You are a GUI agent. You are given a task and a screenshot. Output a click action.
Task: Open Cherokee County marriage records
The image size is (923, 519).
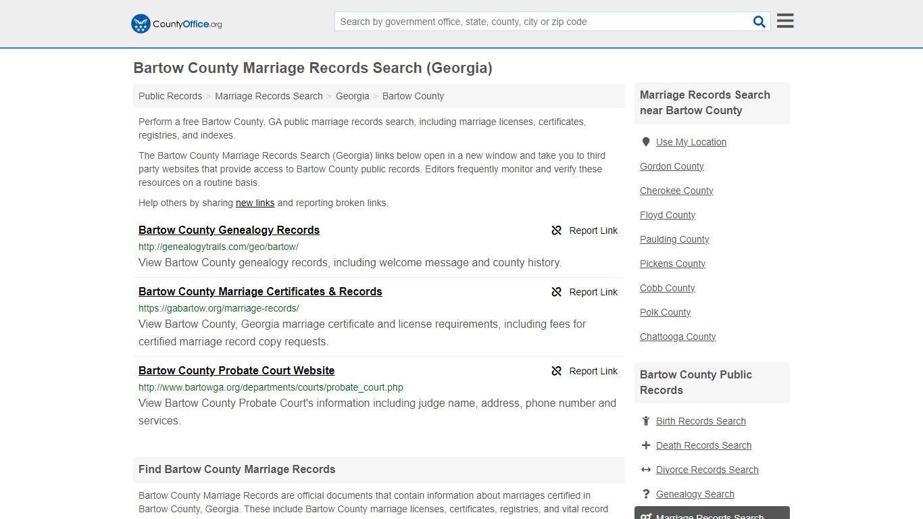click(x=676, y=191)
